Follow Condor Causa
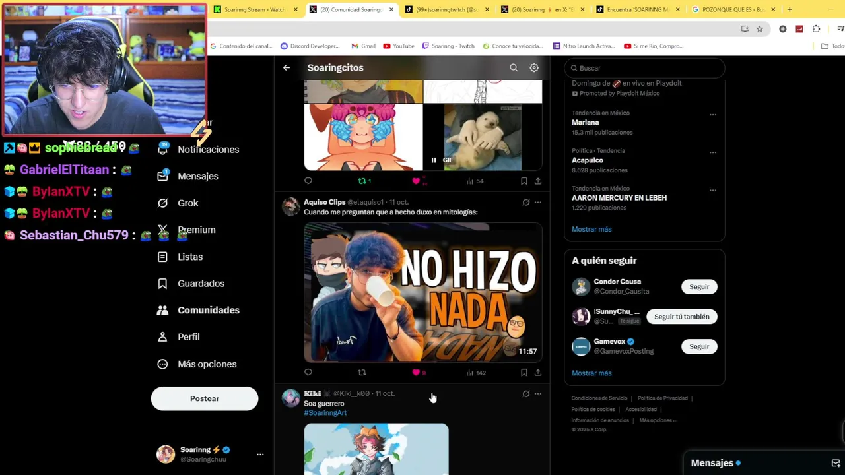This screenshot has width=845, height=475. [699, 287]
